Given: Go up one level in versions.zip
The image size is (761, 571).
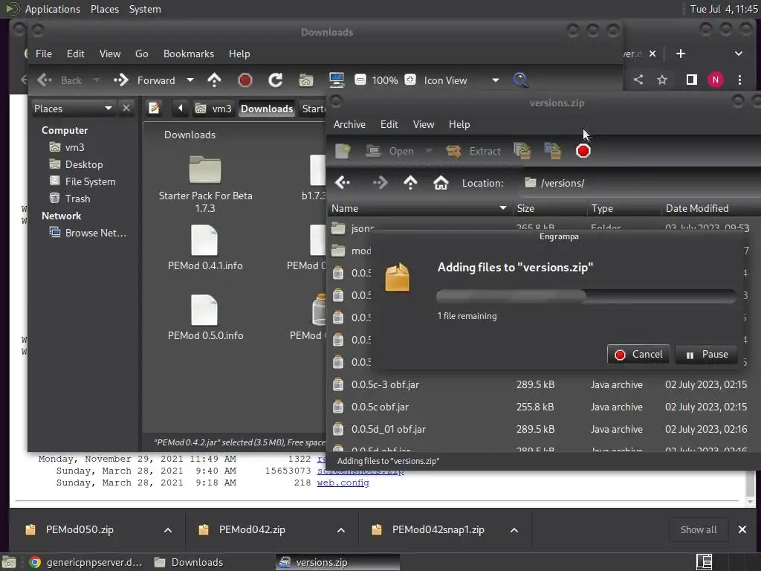Looking at the screenshot, I should click(x=410, y=183).
